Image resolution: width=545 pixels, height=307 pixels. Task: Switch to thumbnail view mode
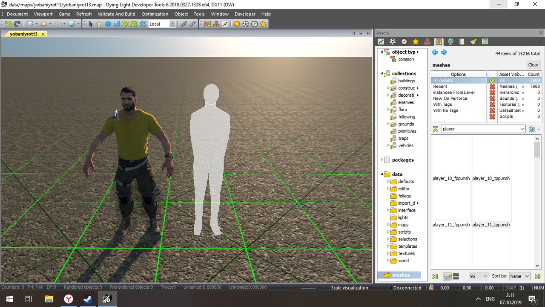(447, 276)
